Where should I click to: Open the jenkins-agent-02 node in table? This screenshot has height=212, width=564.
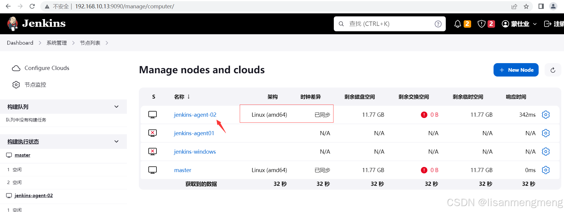pyautogui.click(x=195, y=115)
